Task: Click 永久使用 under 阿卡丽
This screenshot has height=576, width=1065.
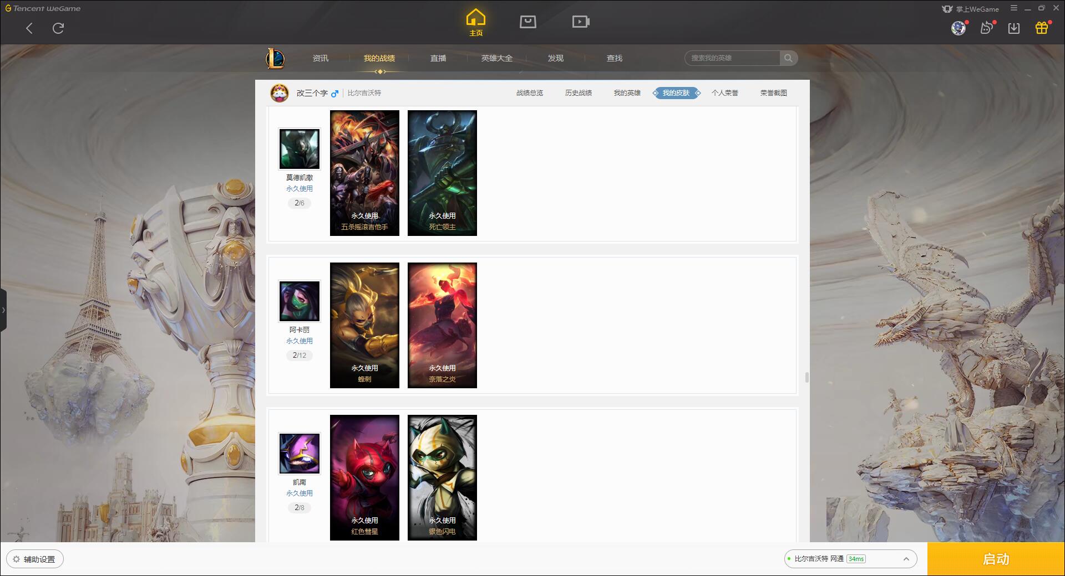Action: click(300, 341)
